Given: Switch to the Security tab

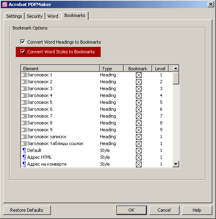Looking at the screenshot, I should [35, 16].
